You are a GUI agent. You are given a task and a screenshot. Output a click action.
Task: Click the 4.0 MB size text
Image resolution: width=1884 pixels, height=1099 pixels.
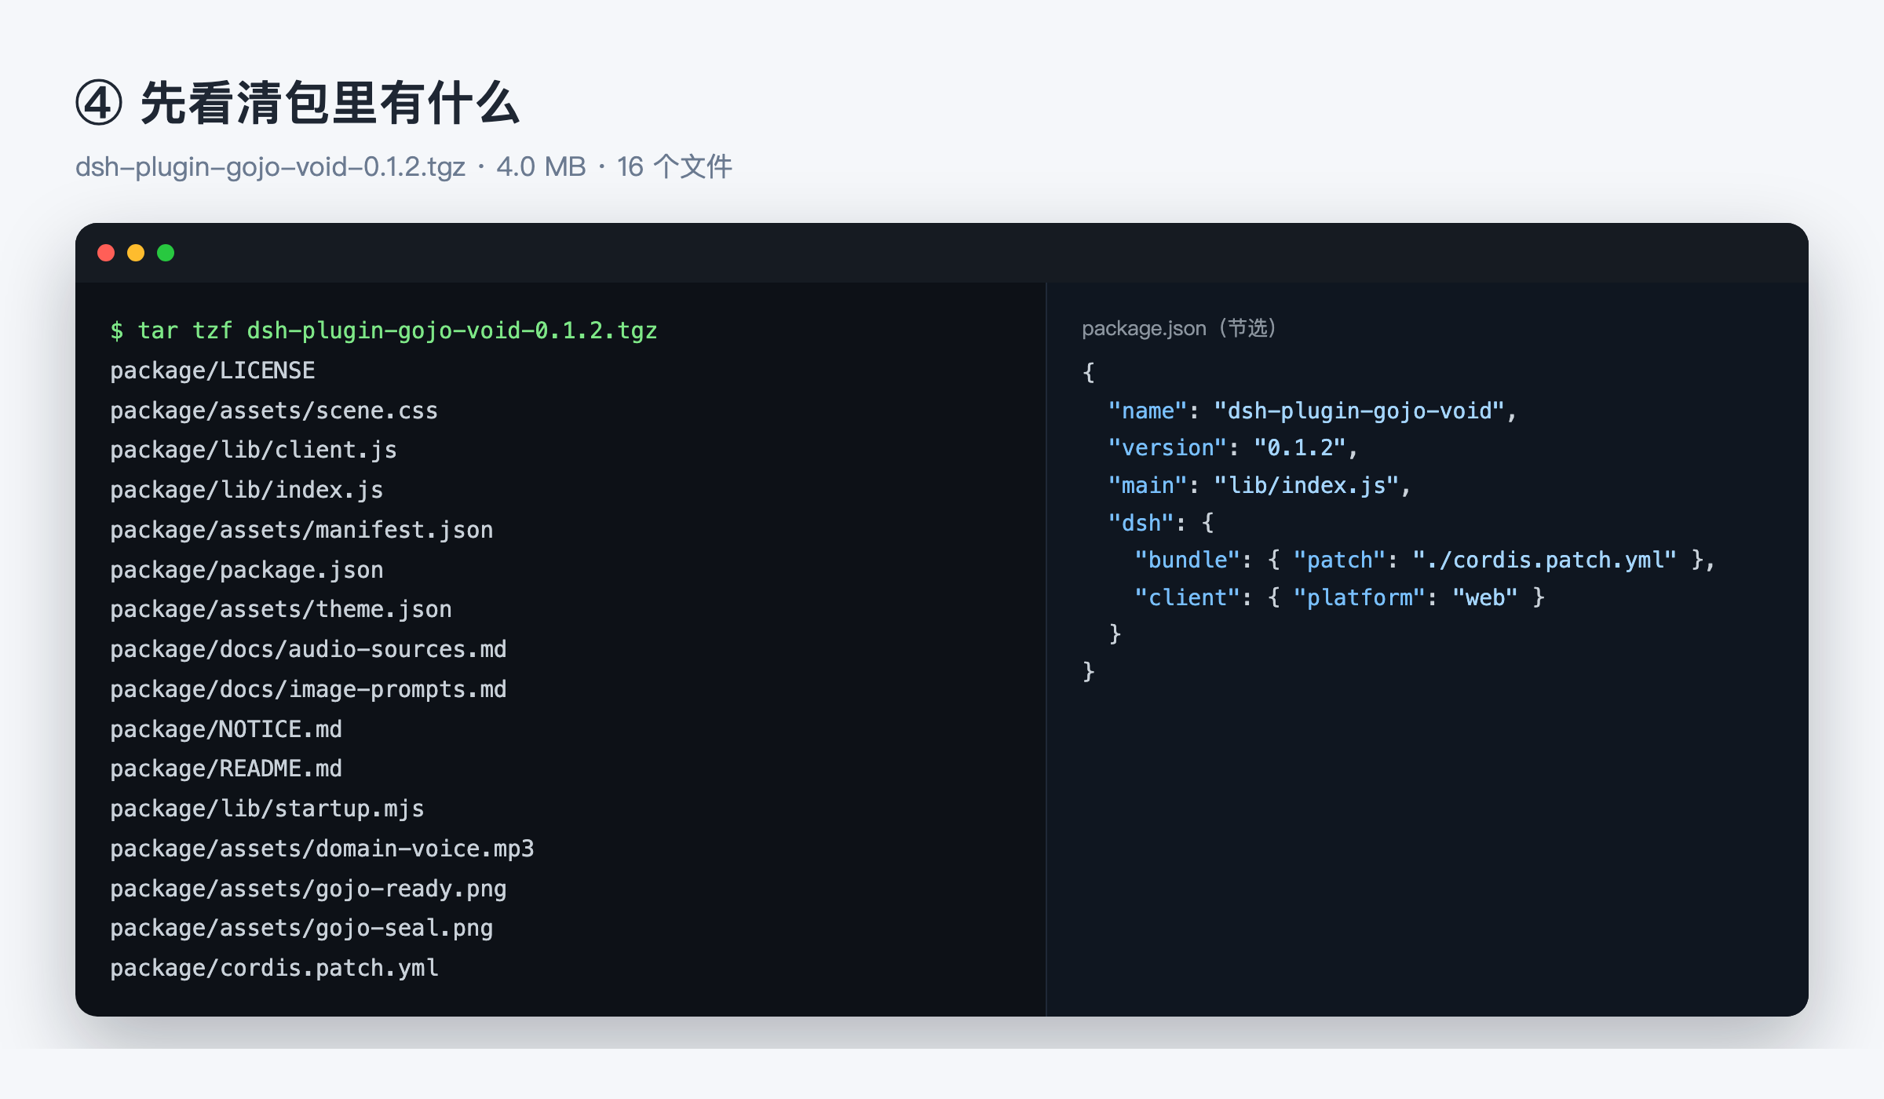pyautogui.click(x=541, y=166)
